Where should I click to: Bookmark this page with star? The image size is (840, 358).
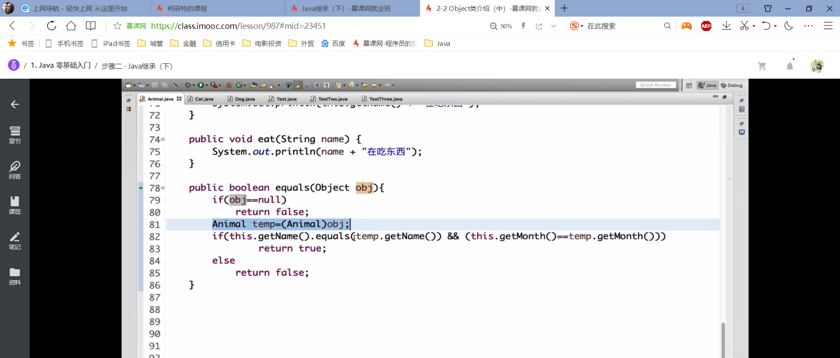coord(117,26)
